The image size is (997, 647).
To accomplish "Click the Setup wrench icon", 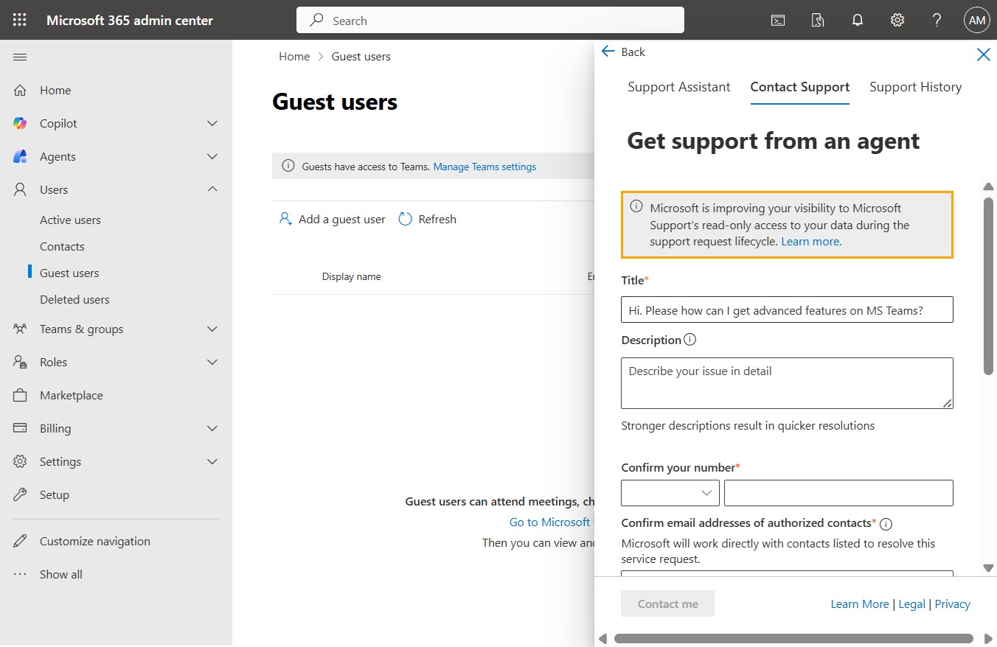I will 20,494.
